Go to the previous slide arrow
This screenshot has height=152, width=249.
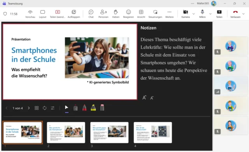pyautogui.click(x=7, y=108)
